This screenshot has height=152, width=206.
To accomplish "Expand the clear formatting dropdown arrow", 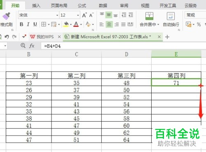I will click(93, 25).
